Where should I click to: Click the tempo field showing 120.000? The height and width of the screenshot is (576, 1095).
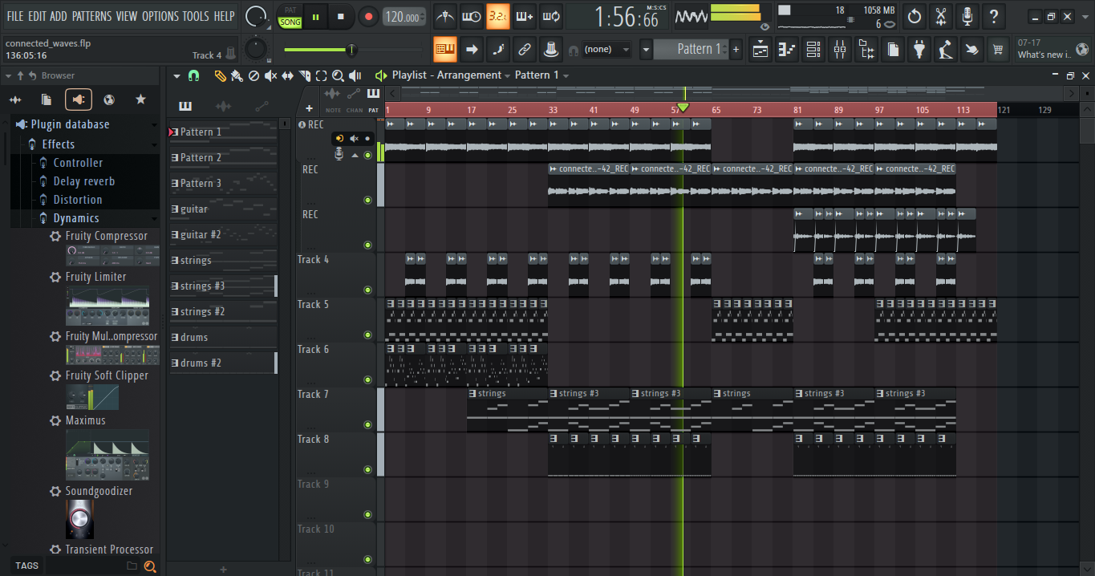403,17
